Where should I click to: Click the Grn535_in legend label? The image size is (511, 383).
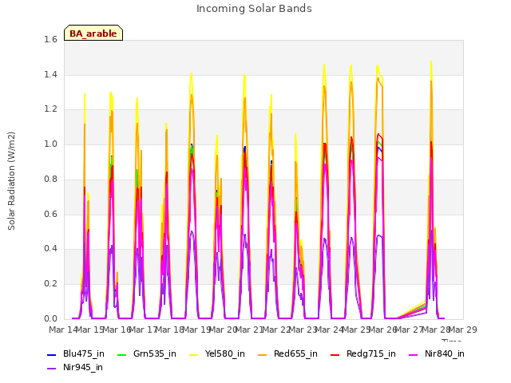(154, 353)
